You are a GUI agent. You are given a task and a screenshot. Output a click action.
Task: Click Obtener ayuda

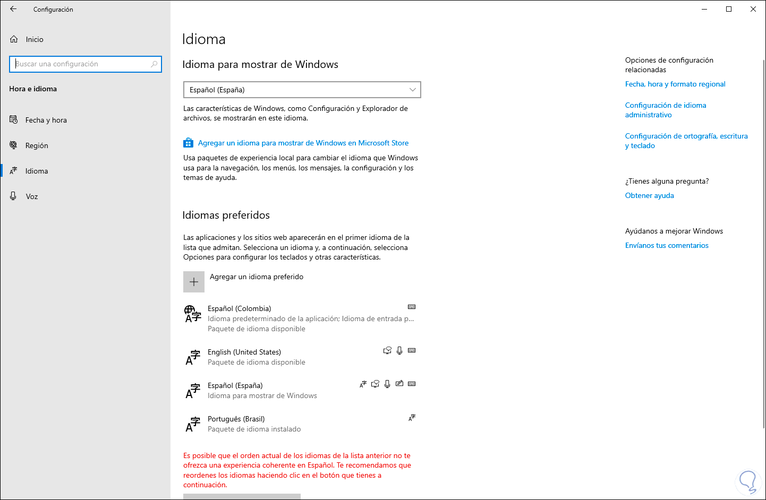click(650, 195)
